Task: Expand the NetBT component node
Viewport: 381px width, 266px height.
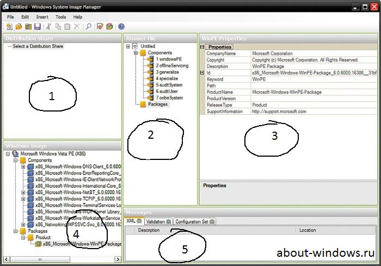Action: pos(23,193)
